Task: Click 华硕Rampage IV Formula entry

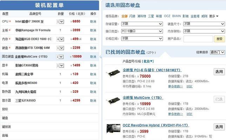Action: 33,30
